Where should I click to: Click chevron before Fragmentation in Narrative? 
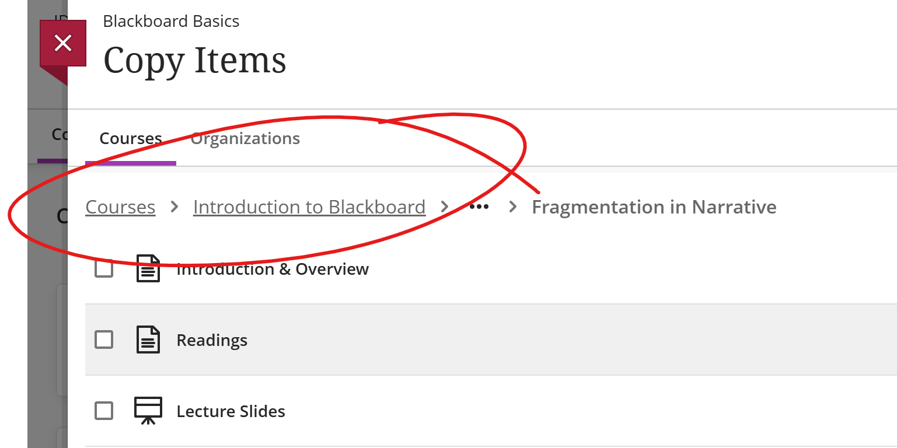tap(513, 207)
